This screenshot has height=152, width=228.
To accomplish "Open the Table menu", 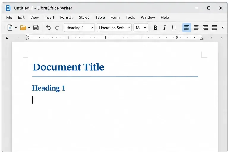I will (100, 17).
